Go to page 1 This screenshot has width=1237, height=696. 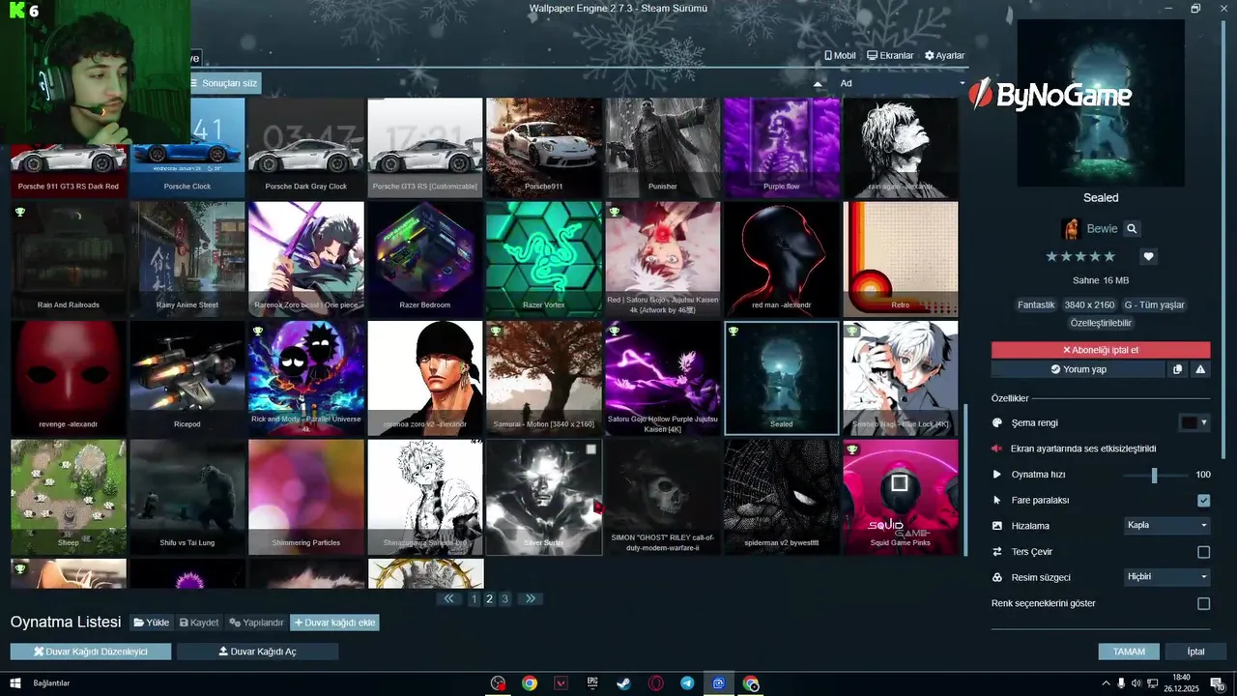tap(474, 599)
